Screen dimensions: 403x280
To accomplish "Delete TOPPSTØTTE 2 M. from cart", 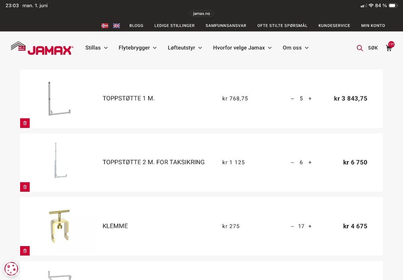I will pyautogui.click(x=25, y=187).
